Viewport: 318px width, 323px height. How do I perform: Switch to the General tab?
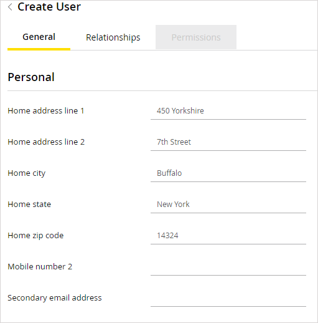39,37
